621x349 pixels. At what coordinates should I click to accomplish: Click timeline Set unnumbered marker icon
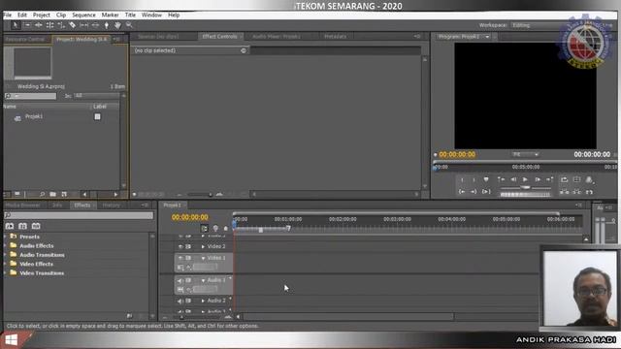pyautogui.click(x=226, y=229)
